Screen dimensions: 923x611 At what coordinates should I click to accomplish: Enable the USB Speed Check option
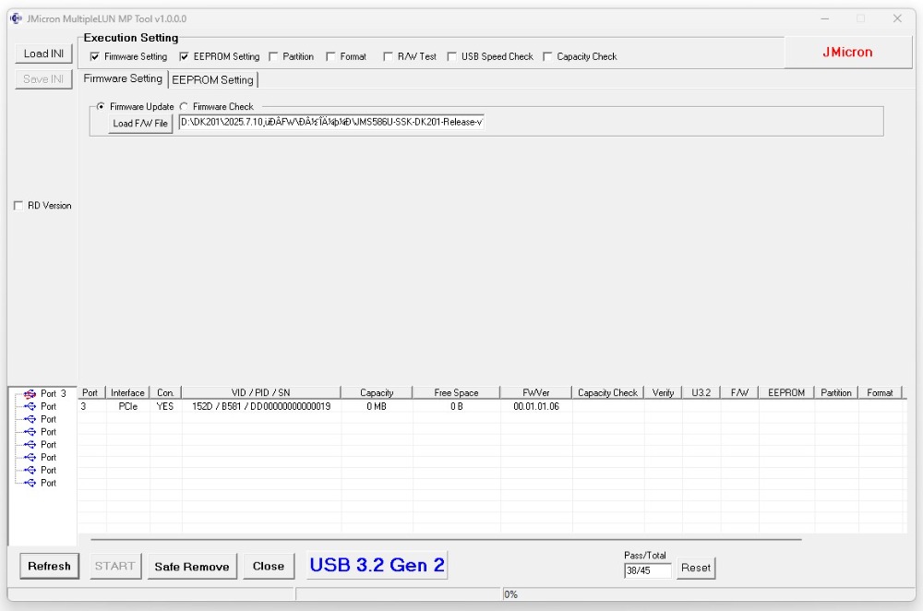[x=452, y=57]
